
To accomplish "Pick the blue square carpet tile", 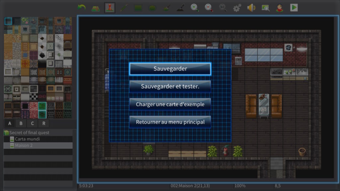I will coord(25,55).
